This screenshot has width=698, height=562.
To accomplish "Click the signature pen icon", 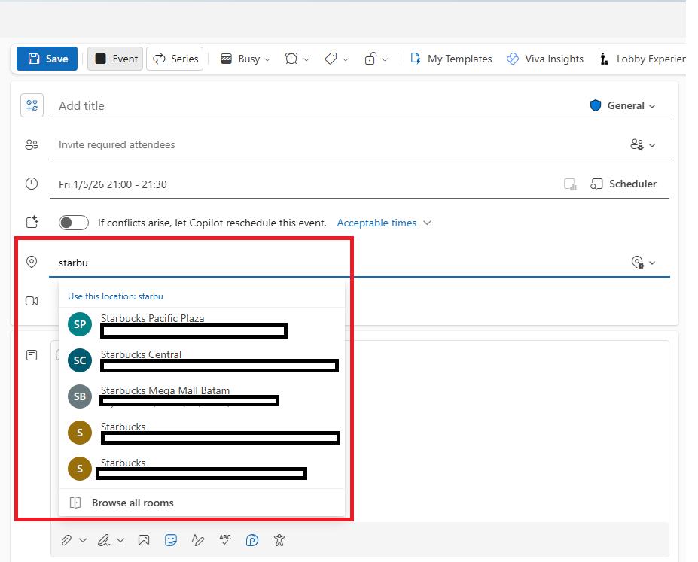I will click(x=104, y=540).
